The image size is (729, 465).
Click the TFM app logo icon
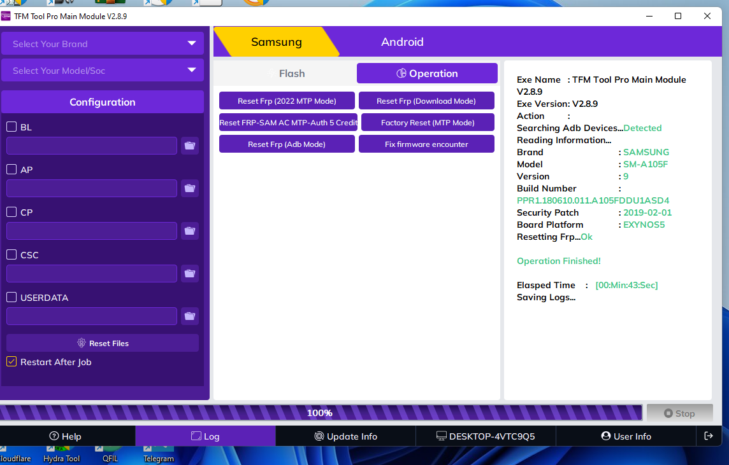6,17
